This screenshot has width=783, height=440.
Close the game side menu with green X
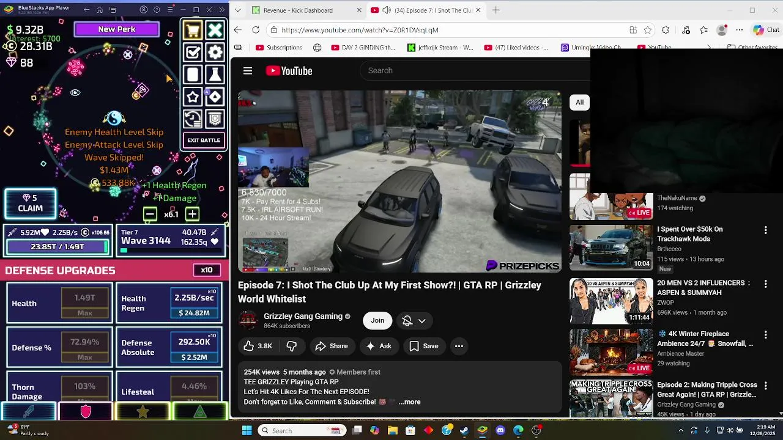pyautogui.click(x=215, y=30)
